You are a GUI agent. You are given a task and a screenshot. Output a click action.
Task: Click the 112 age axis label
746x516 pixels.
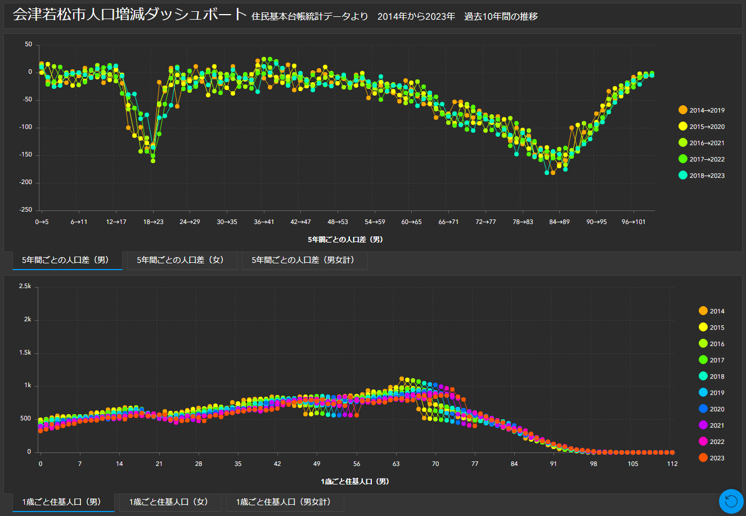(672, 464)
